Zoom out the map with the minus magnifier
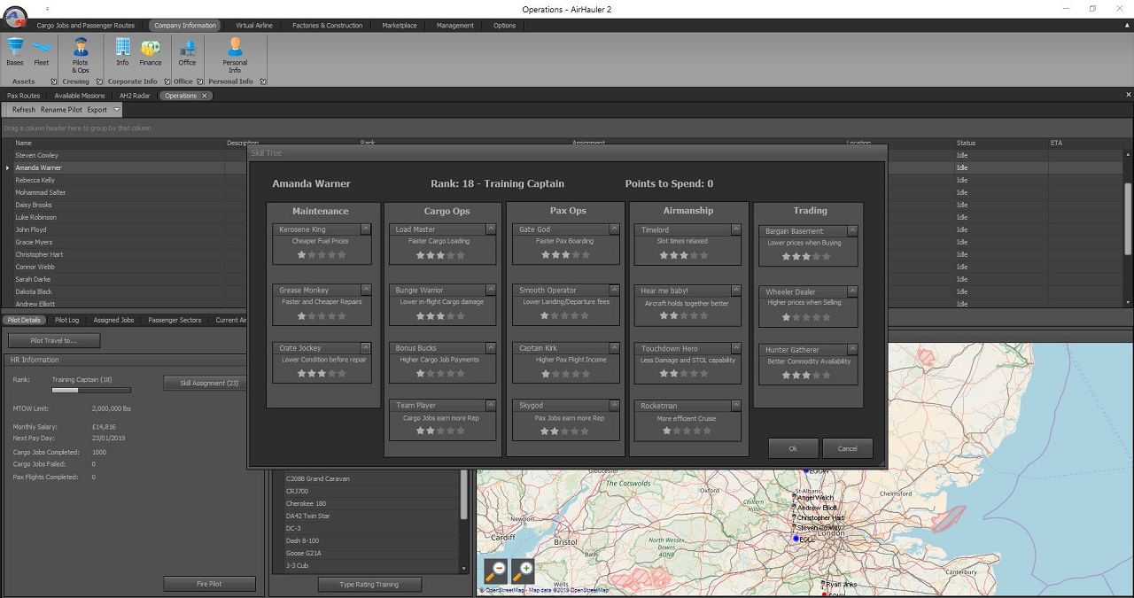 coord(495,570)
